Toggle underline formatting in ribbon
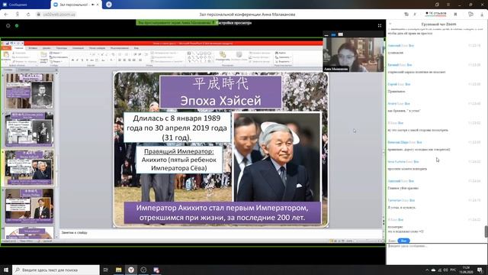Screen dimensions: 488x275 click(x=82, y=60)
